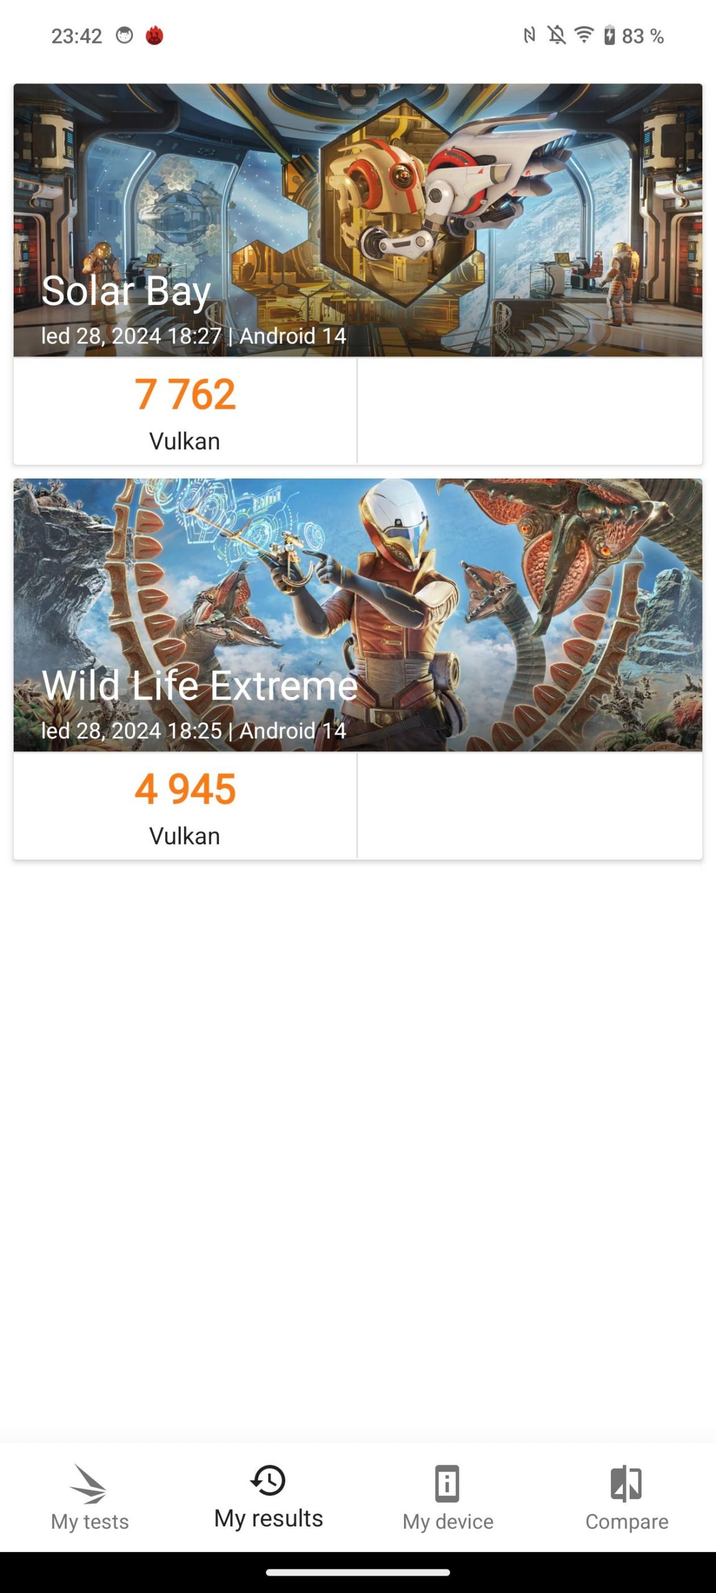Image resolution: width=716 pixels, height=1593 pixels.
Task: Tap the My results history icon
Action: point(268,1480)
